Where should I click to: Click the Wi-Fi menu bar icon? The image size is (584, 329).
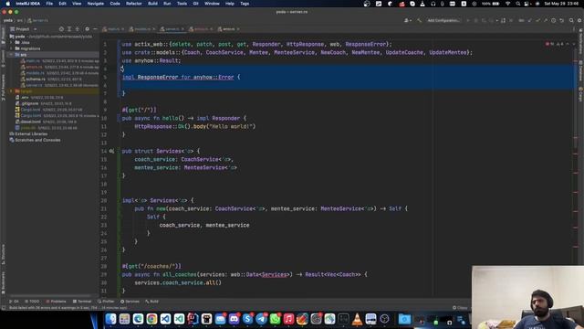click(507, 4)
